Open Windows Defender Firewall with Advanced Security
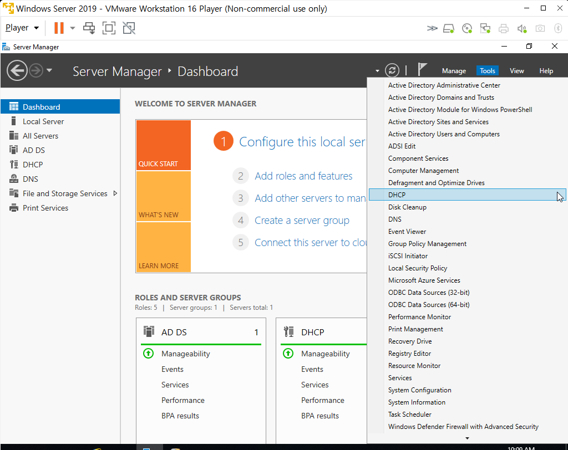Viewport: 568px width, 450px height. point(467,427)
